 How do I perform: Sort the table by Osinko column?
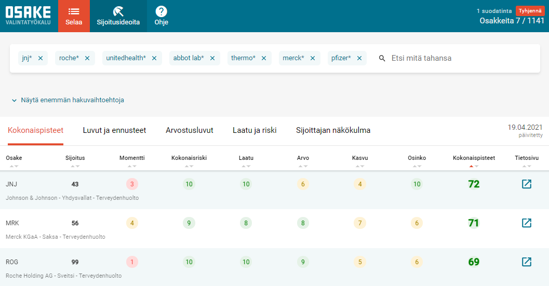tap(417, 158)
